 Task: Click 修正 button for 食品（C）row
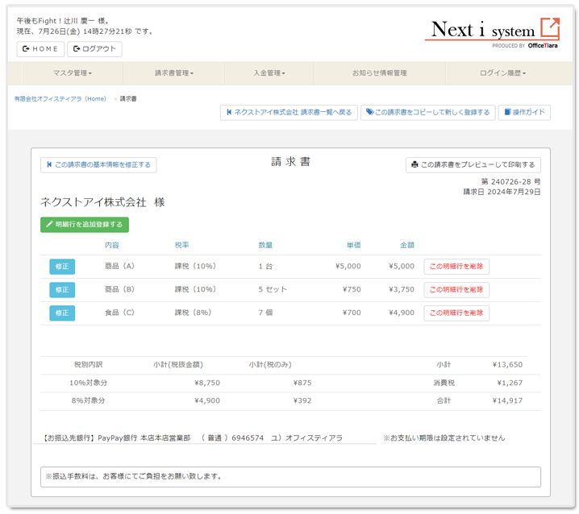tap(62, 313)
